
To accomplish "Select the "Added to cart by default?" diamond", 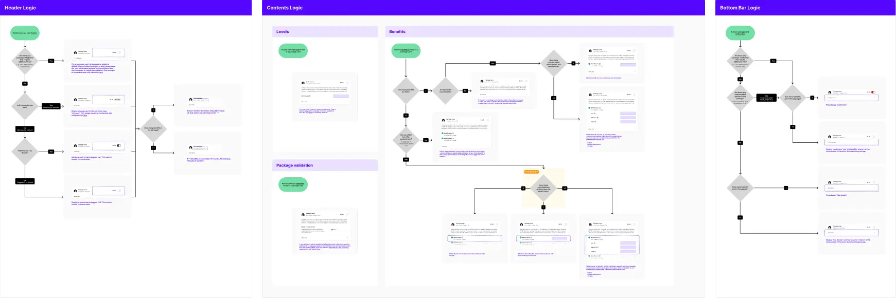I will coord(25,152).
